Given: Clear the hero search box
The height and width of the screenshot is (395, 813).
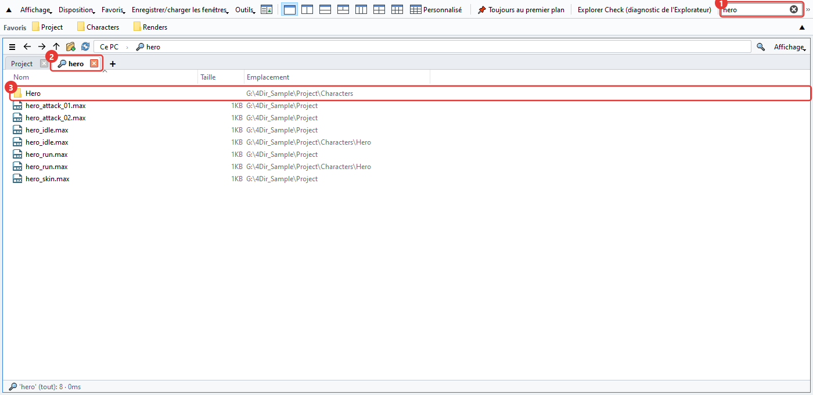Looking at the screenshot, I should point(794,10).
